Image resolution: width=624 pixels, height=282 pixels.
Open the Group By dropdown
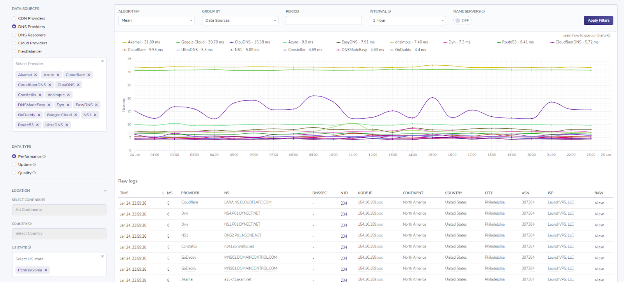point(240,21)
